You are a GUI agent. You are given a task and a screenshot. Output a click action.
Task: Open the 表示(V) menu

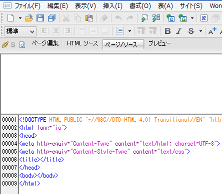coord(85,6)
